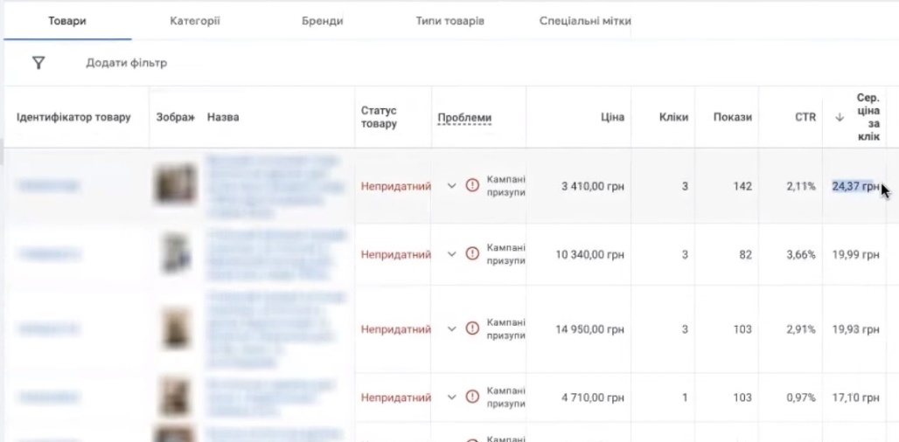
Task: Click the filter funnel icon
Action: [x=38, y=63]
